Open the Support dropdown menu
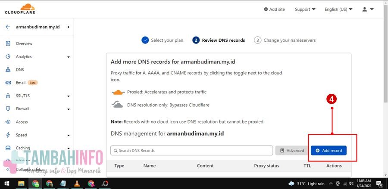388x189 pixels. pos(305,9)
